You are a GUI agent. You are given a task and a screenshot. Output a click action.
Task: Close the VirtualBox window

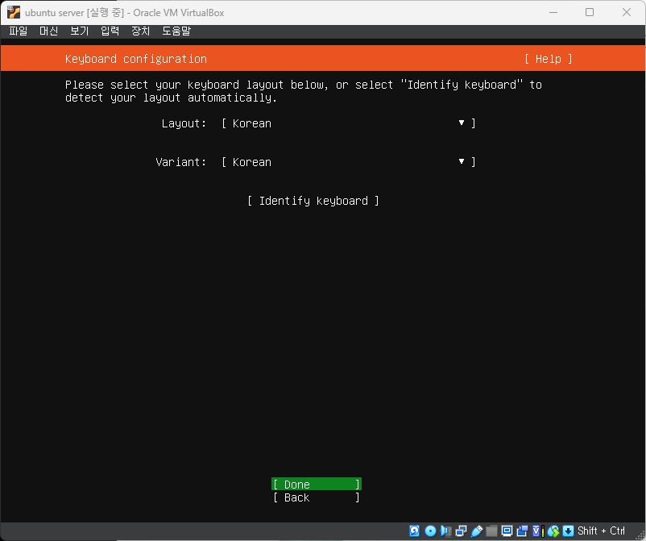627,12
